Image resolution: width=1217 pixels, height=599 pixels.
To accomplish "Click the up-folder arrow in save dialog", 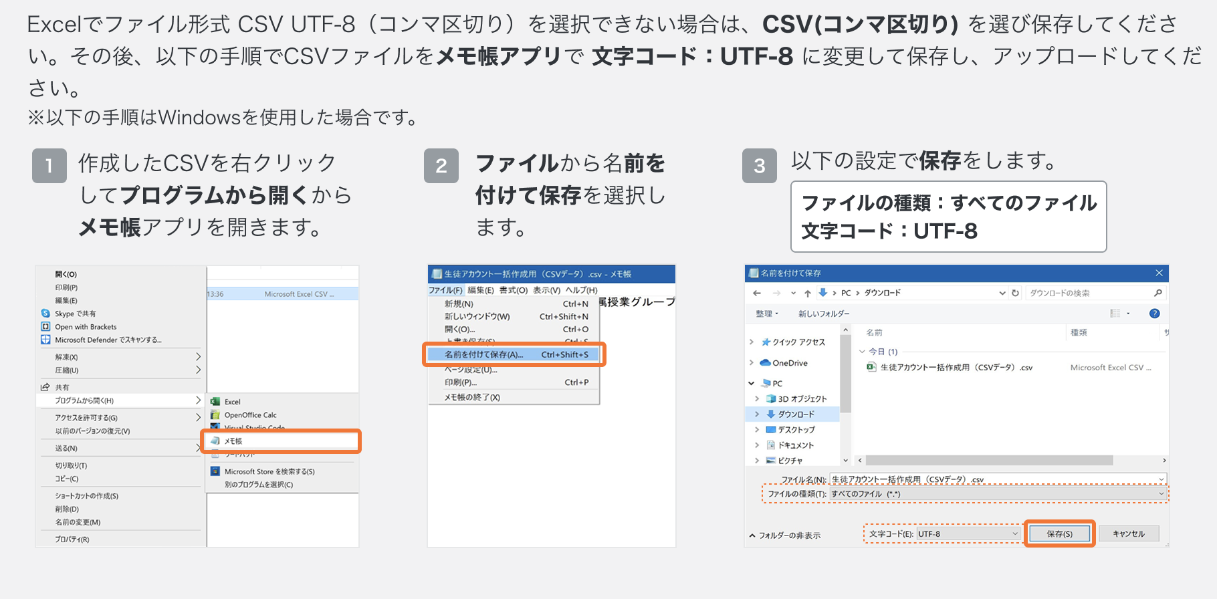I will click(808, 293).
